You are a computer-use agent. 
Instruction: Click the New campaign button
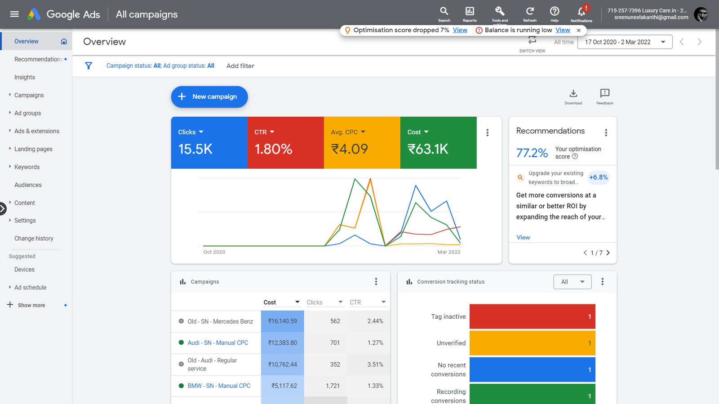point(209,97)
